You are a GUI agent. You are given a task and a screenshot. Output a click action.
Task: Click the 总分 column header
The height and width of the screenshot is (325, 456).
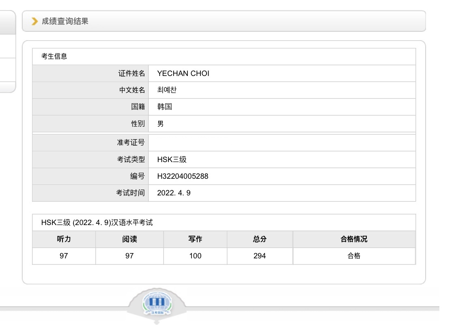point(260,239)
